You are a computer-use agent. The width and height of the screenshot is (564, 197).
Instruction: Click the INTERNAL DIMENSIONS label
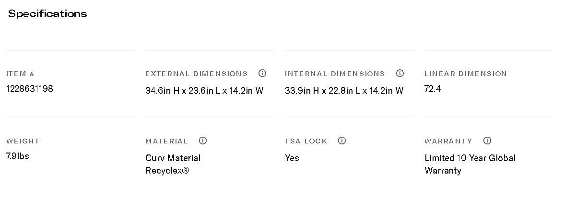pyautogui.click(x=335, y=74)
